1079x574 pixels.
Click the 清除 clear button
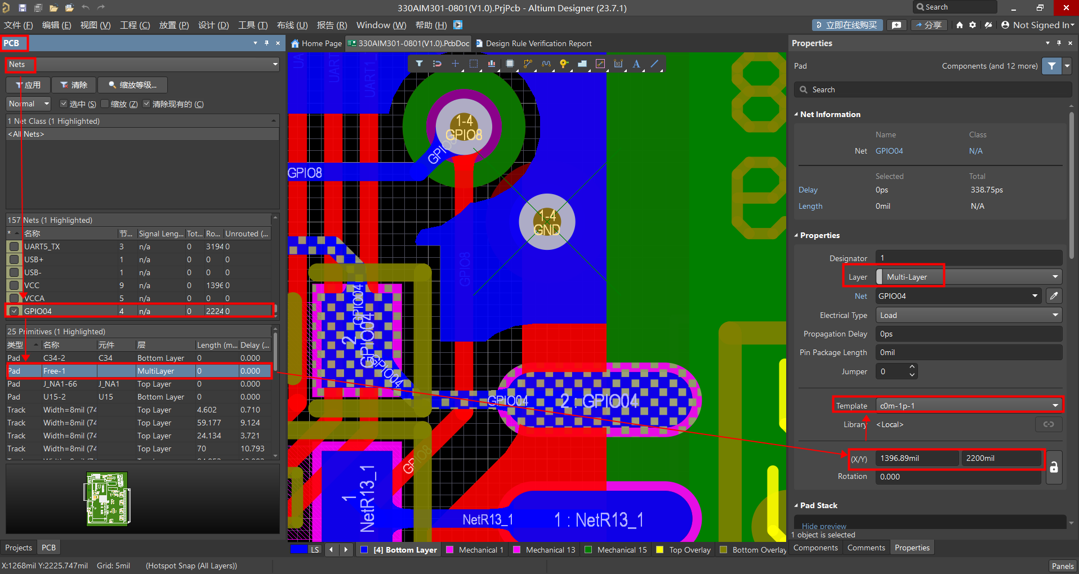(x=74, y=85)
